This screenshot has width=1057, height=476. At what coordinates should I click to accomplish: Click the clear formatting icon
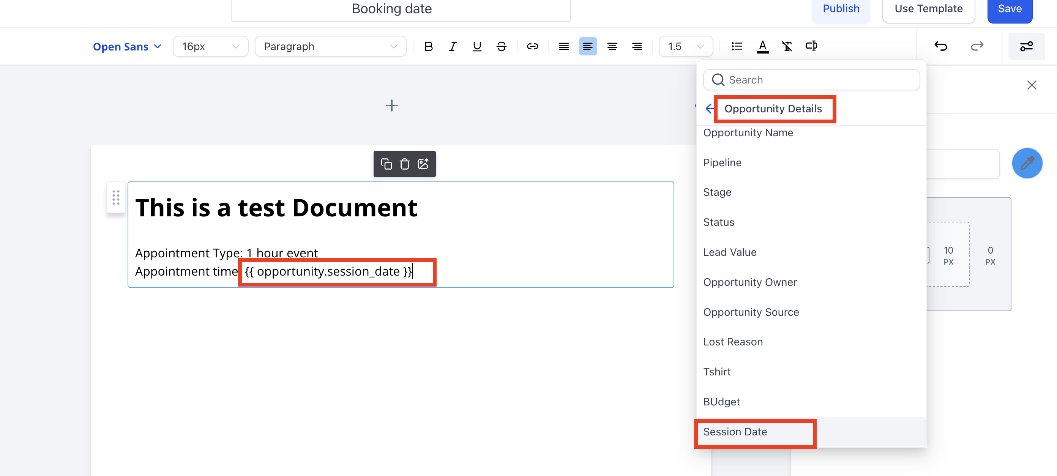pyautogui.click(x=787, y=46)
